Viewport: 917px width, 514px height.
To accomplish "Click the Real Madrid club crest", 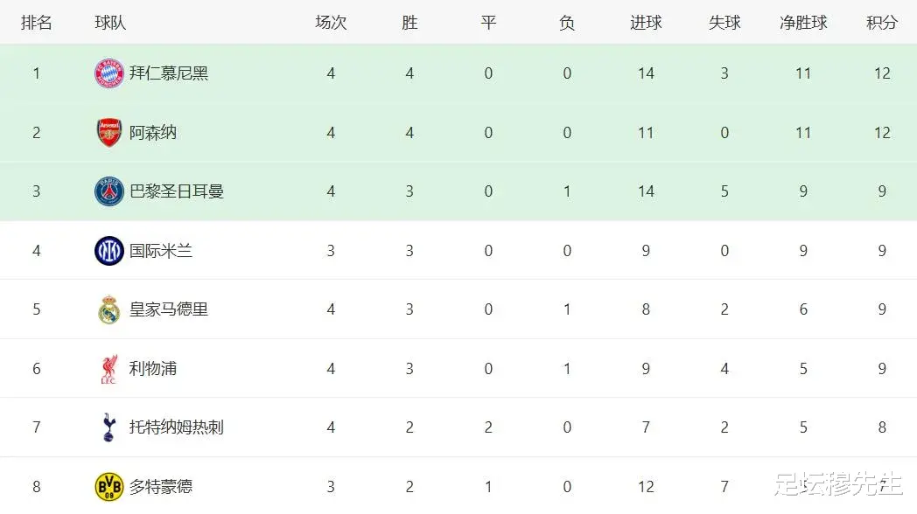I will point(109,309).
